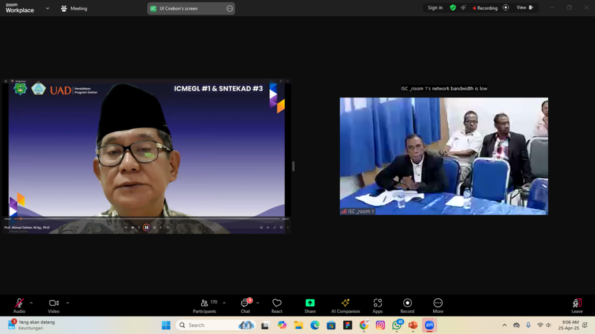The width and height of the screenshot is (595, 334).
Task: Click the Sign in button
Action: point(435,8)
